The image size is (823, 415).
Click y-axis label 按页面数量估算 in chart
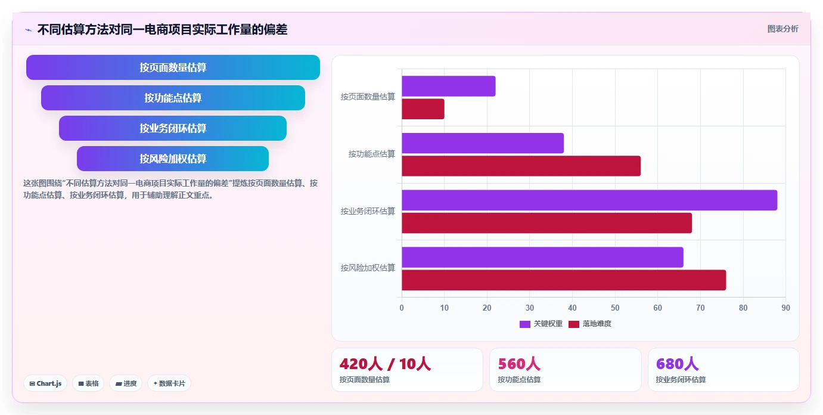click(x=368, y=97)
